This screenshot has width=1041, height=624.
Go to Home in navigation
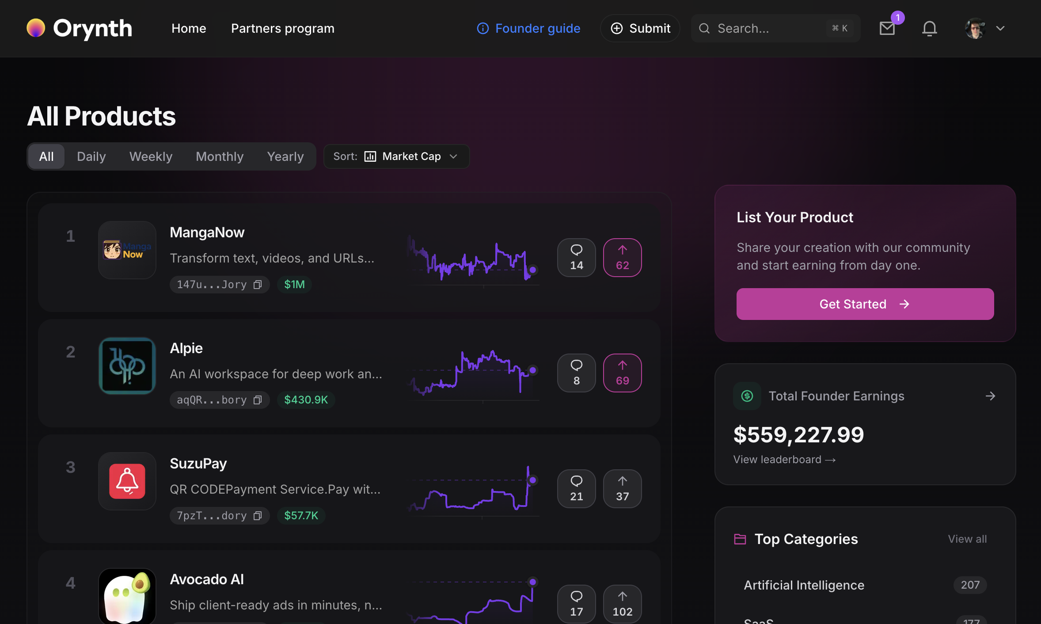coord(189,28)
